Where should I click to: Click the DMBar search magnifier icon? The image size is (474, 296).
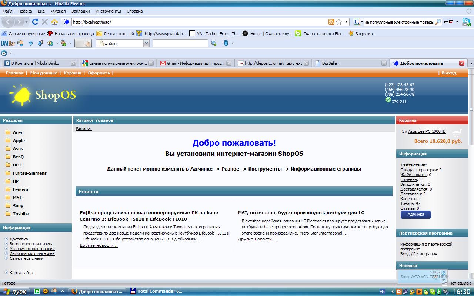pyautogui.click(x=214, y=43)
